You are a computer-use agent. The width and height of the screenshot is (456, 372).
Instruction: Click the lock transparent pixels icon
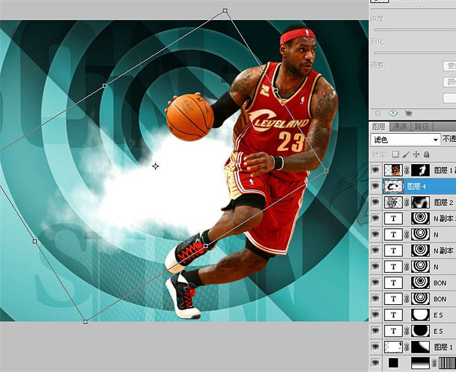pyautogui.click(x=395, y=154)
